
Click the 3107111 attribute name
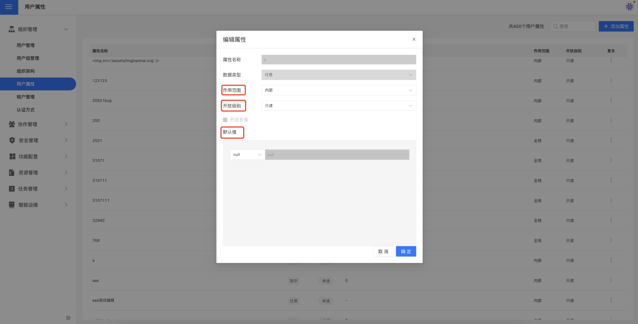click(x=101, y=200)
